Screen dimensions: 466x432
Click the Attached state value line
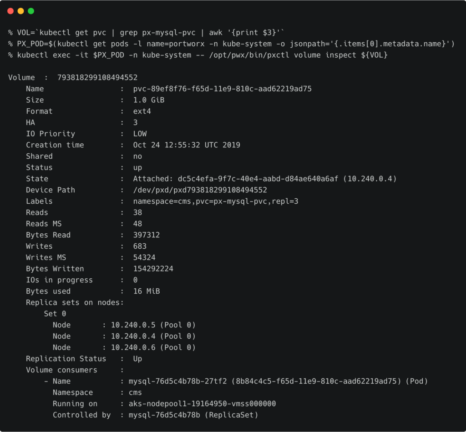[x=264, y=179]
